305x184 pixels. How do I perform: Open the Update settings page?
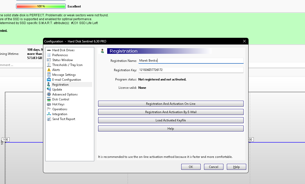[57, 89]
